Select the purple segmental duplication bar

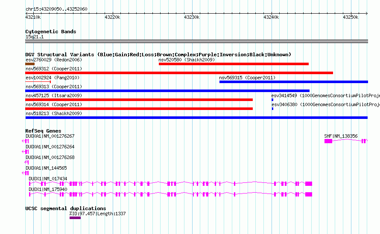point(75,218)
